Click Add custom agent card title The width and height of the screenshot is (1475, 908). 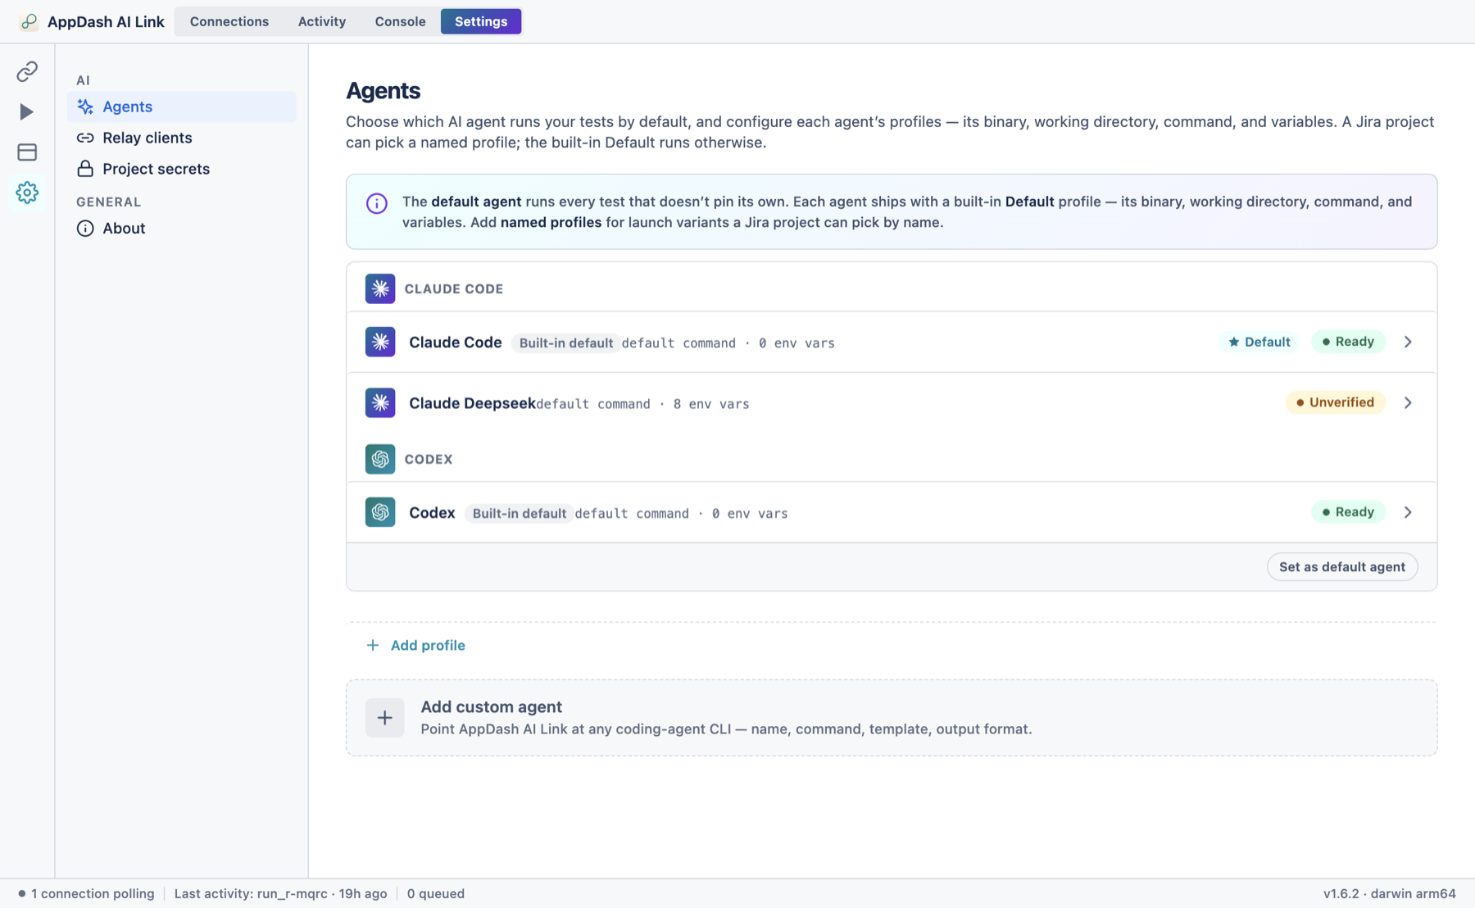click(x=491, y=707)
